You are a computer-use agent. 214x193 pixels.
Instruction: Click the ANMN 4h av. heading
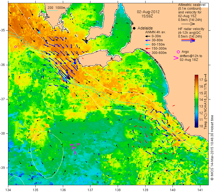[x=155, y=32]
